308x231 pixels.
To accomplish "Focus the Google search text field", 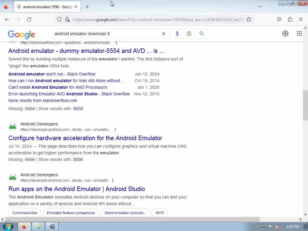I will 106,34.
